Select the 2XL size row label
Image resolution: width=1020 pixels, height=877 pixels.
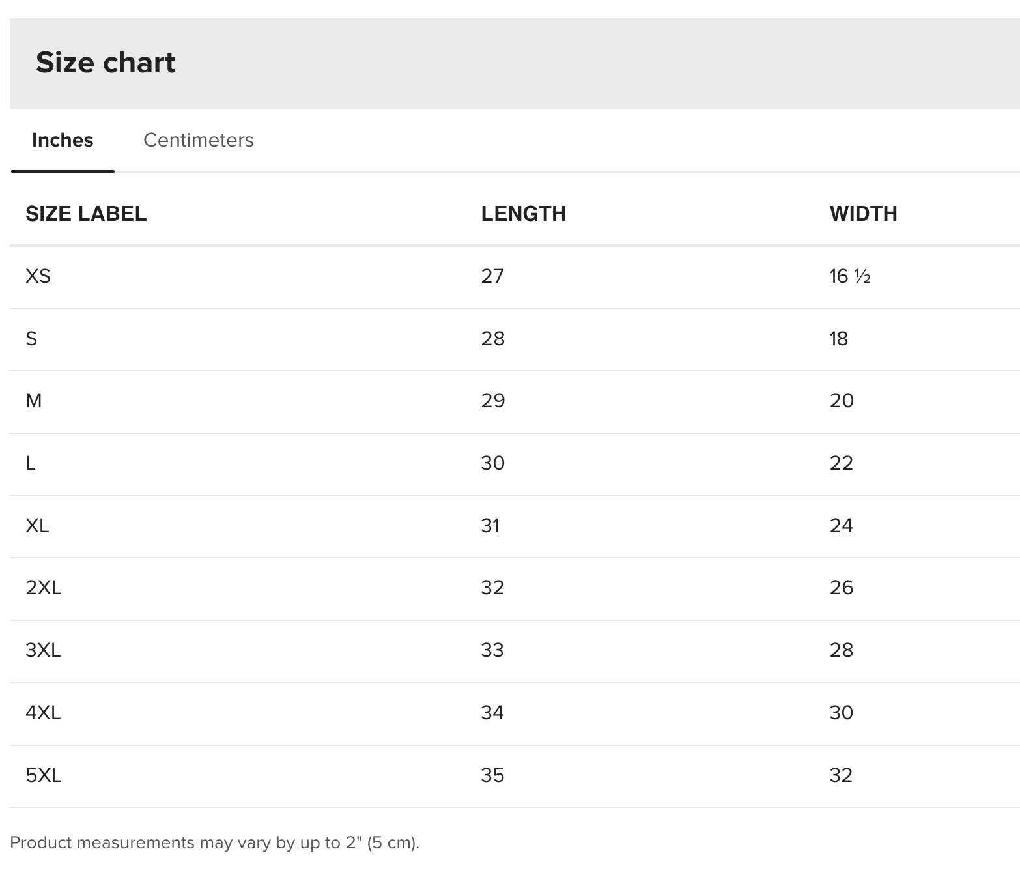44,588
